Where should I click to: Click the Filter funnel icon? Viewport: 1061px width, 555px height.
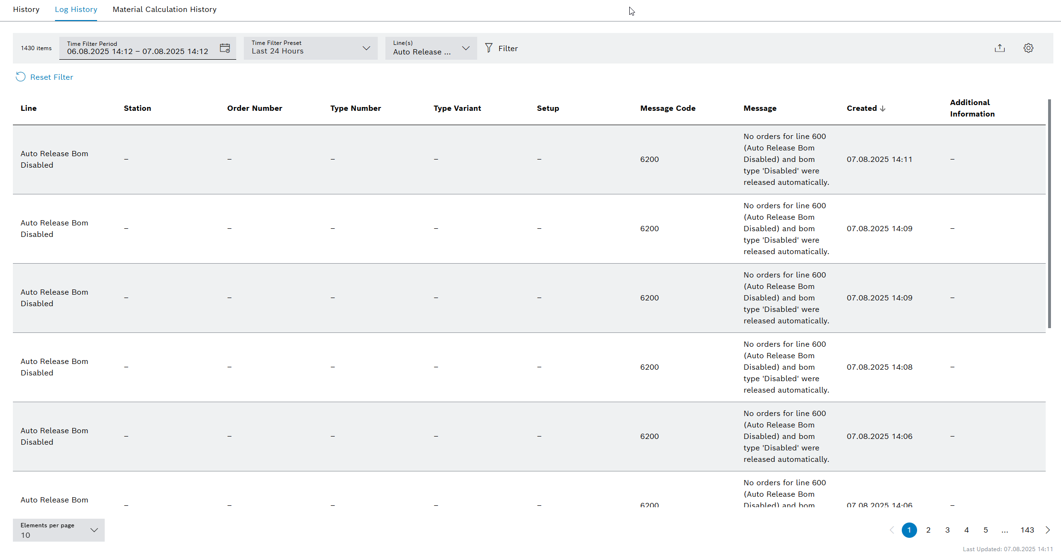[x=489, y=48]
